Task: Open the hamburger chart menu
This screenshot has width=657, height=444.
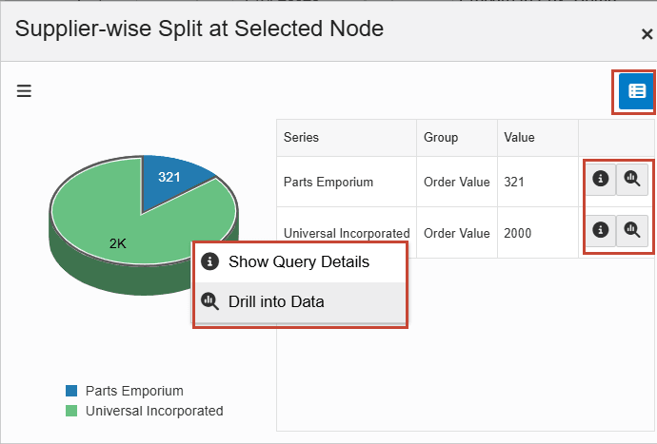Action: click(x=24, y=91)
